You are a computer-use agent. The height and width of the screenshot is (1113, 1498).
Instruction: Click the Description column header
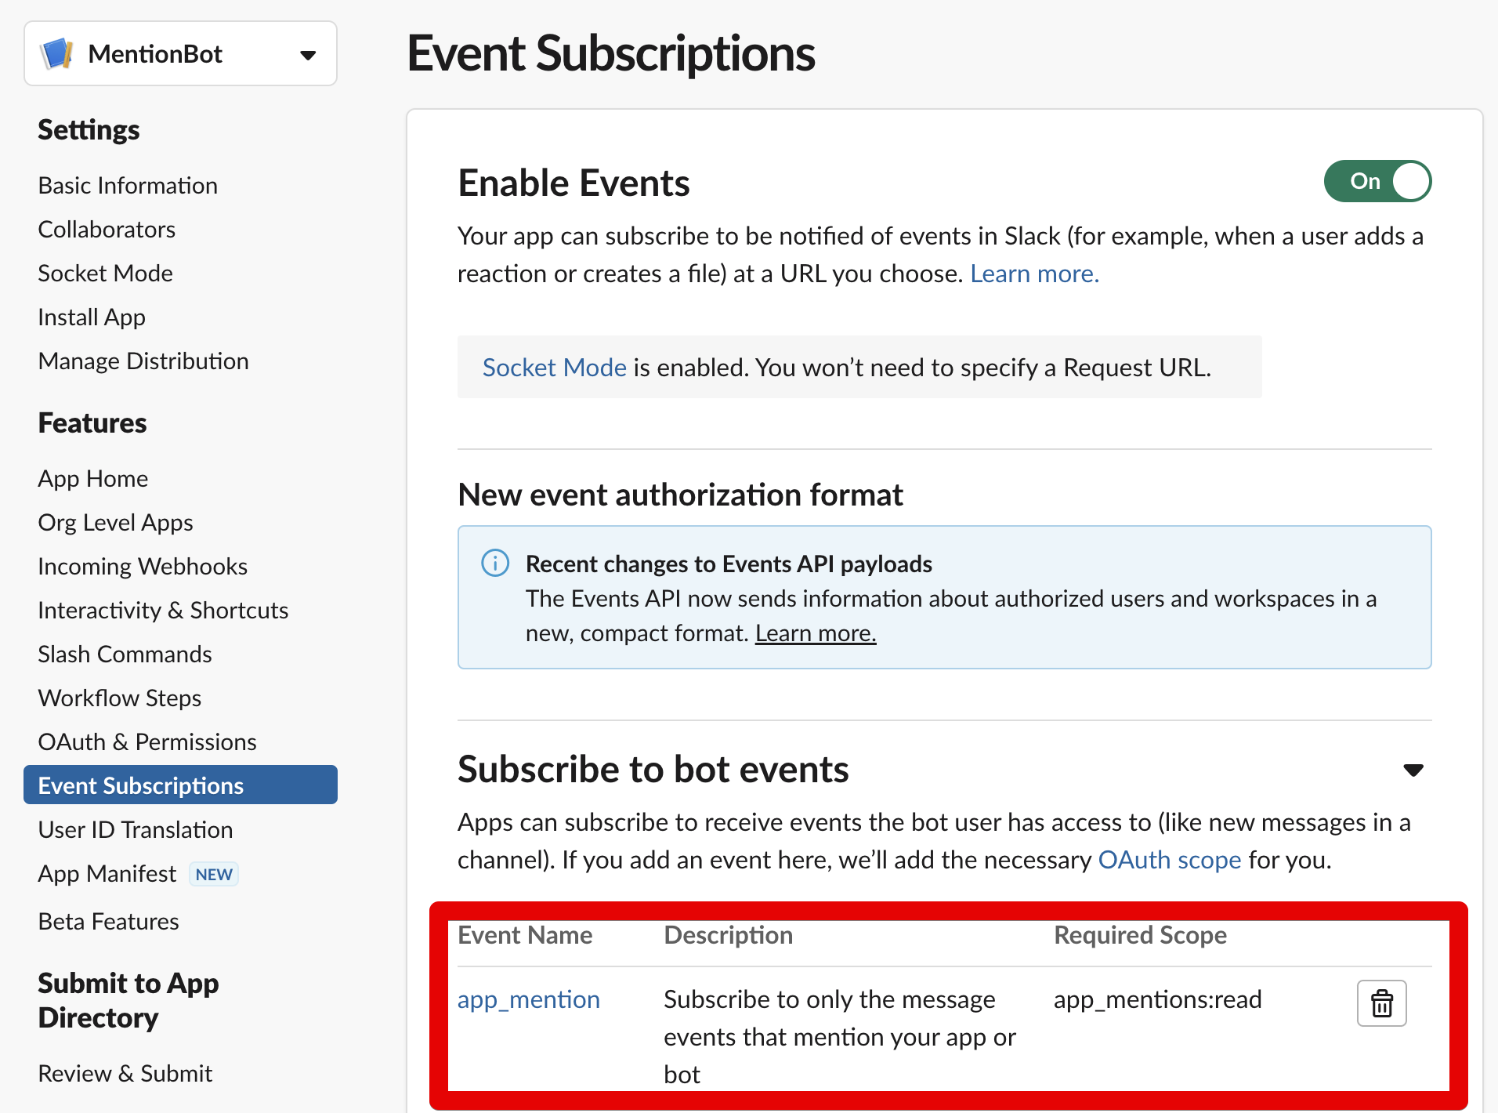pos(729,935)
